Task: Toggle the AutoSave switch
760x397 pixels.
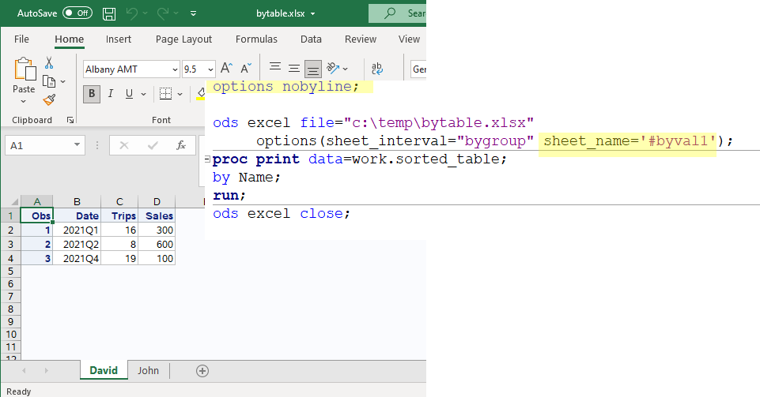Action: tap(77, 13)
